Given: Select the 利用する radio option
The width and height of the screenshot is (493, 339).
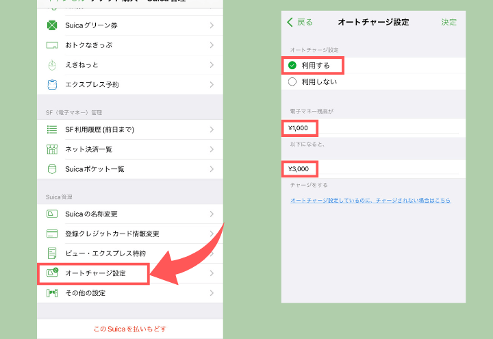Looking at the screenshot, I should point(292,66).
